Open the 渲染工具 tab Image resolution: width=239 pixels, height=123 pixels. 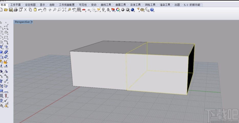click(x=165, y=5)
